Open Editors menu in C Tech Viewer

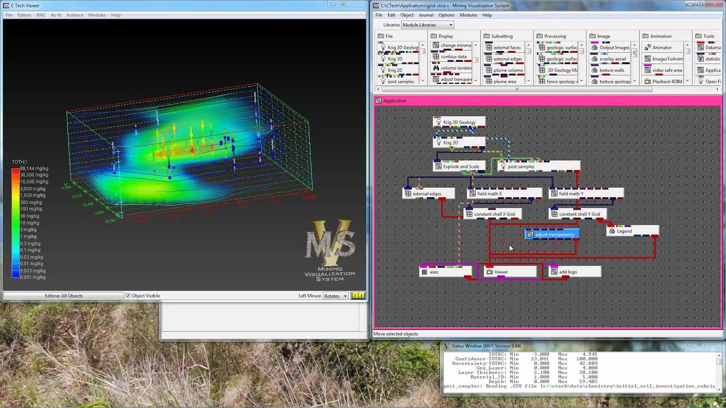point(24,15)
